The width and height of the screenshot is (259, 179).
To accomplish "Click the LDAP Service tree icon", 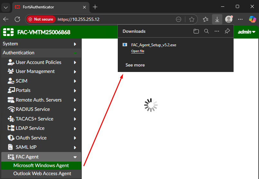I will click(11, 128).
